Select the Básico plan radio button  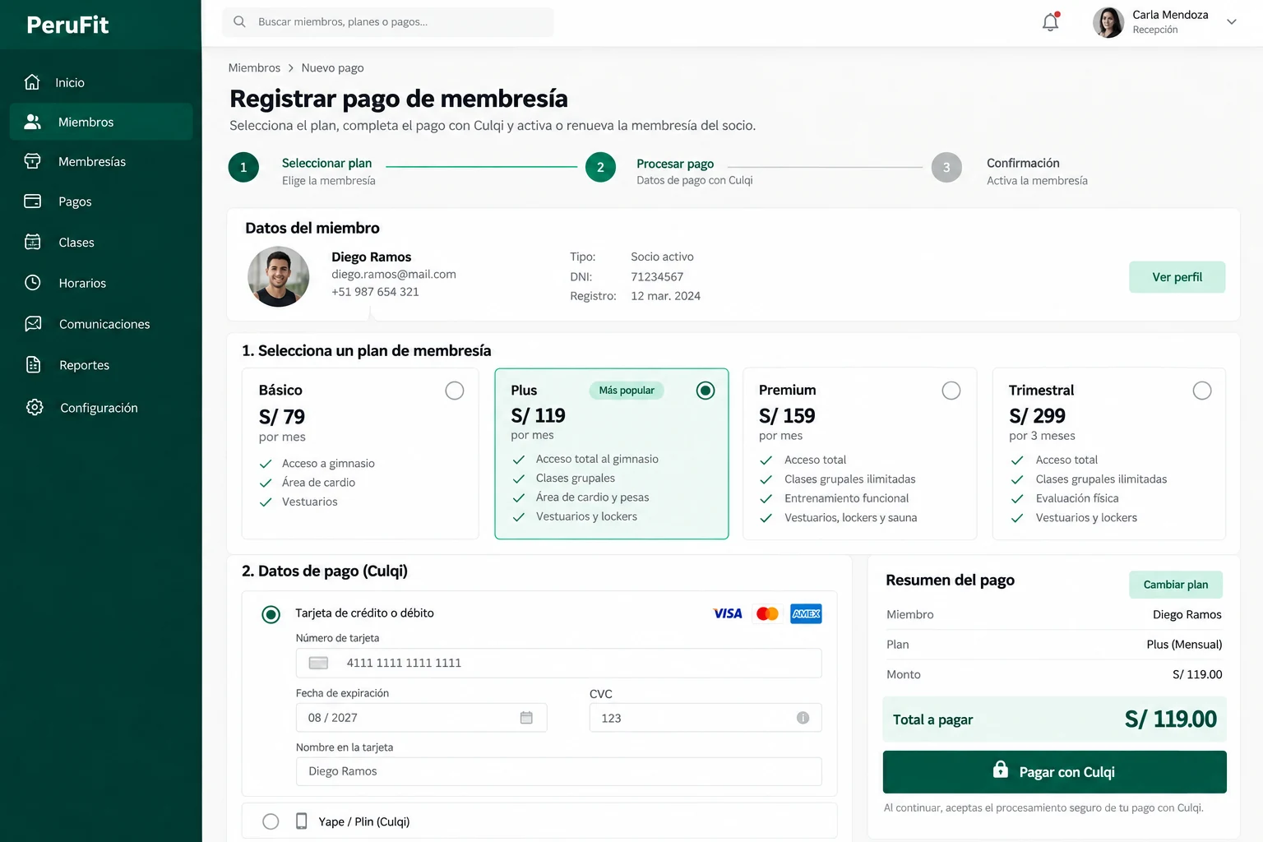454,391
